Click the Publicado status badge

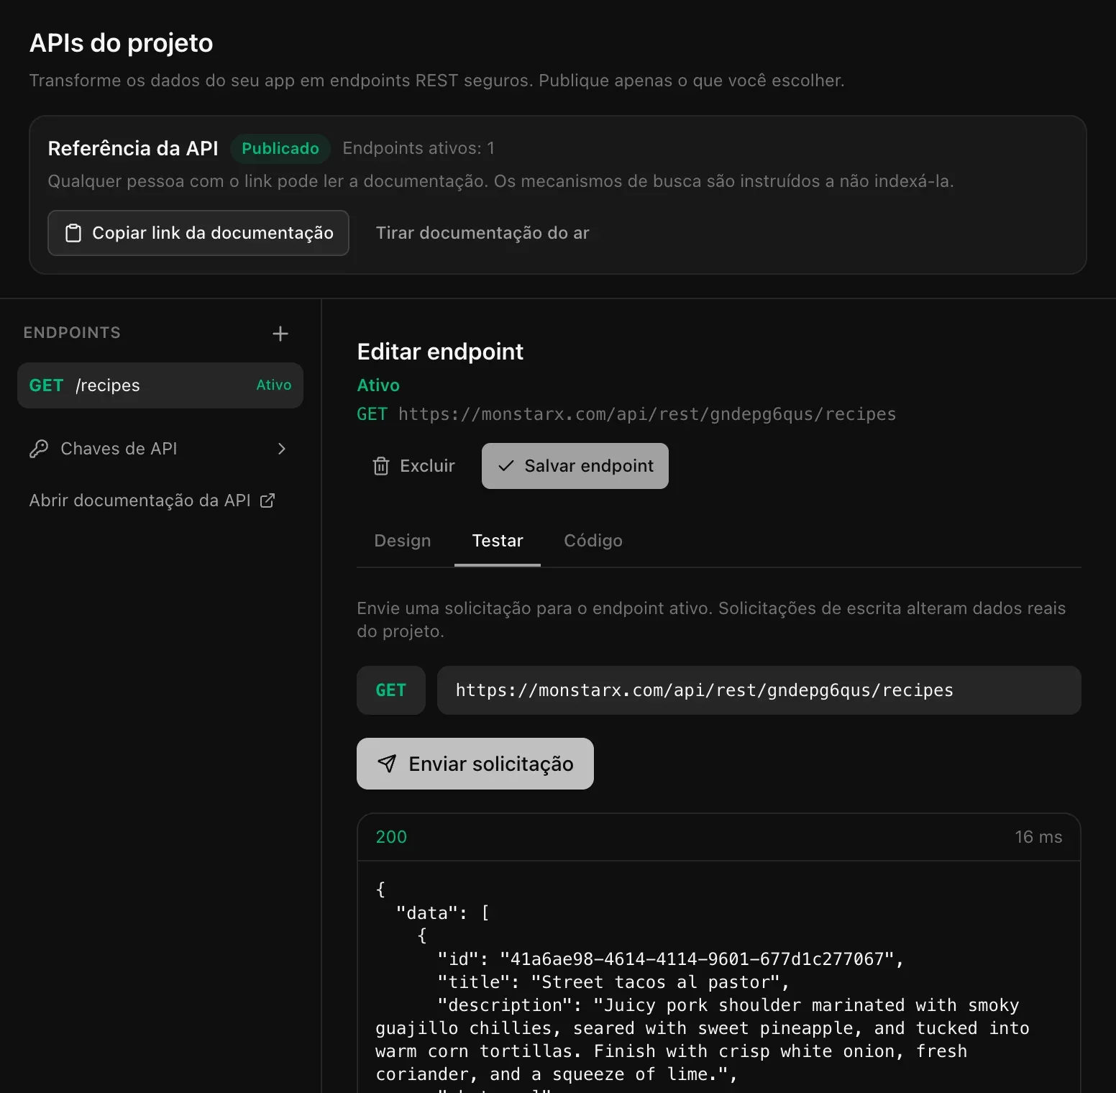pyautogui.click(x=280, y=148)
